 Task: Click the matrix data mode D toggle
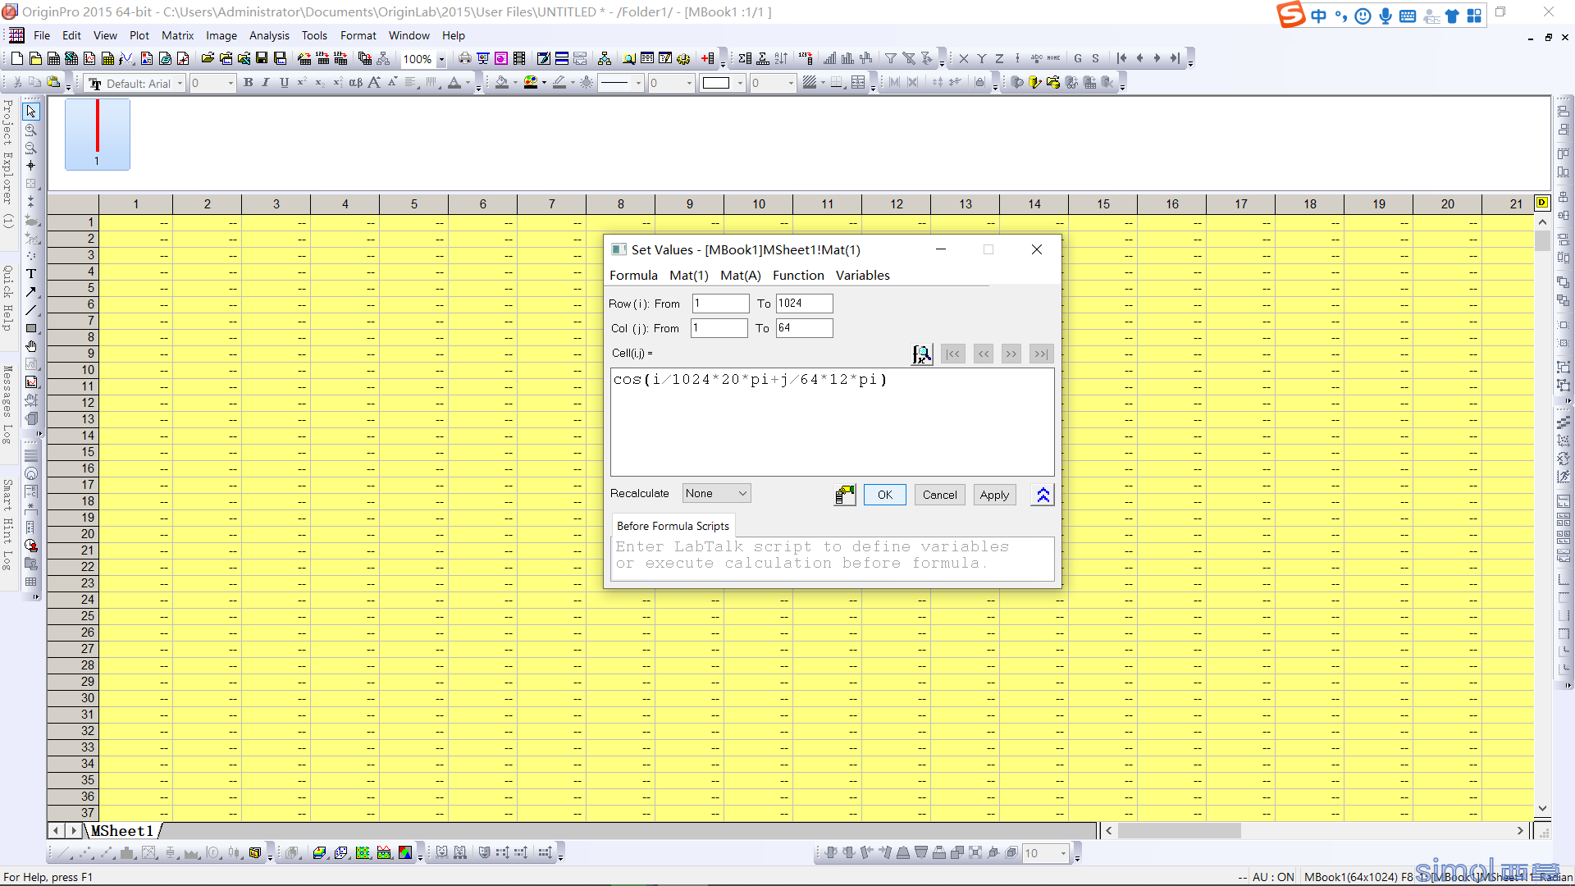(1542, 203)
